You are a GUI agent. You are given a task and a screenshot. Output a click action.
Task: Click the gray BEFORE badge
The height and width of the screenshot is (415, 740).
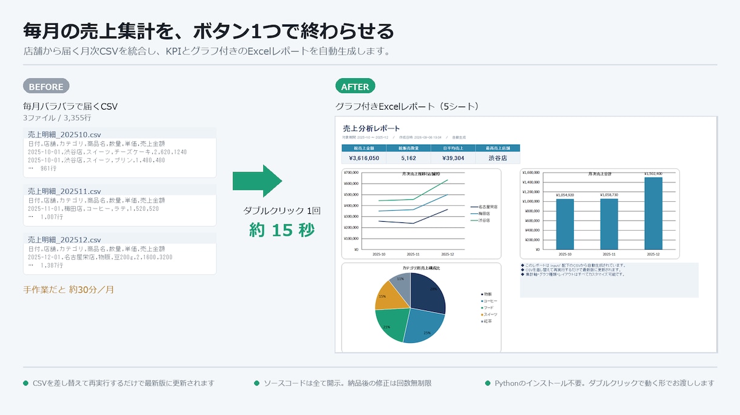point(46,87)
